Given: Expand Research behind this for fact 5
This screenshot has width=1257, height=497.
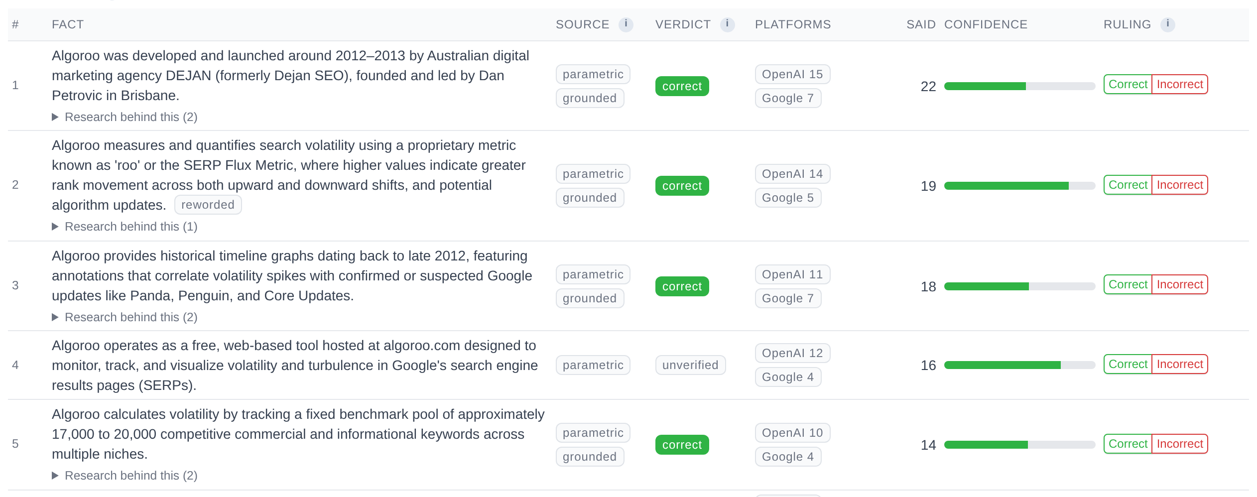Looking at the screenshot, I should [125, 476].
